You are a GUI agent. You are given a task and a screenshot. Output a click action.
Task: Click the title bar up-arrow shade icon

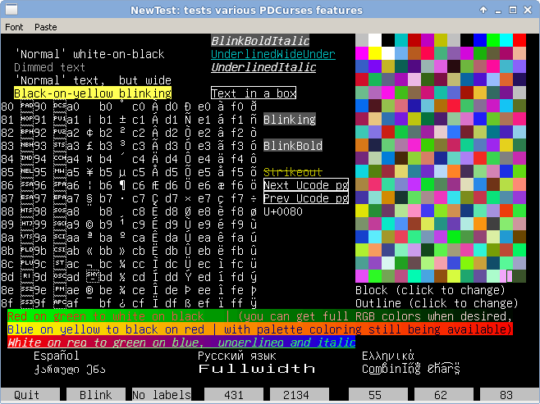point(483,10)
